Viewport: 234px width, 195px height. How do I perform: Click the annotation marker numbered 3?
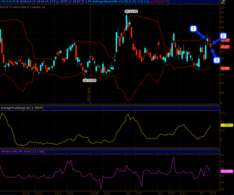click(x=216, y=60)
